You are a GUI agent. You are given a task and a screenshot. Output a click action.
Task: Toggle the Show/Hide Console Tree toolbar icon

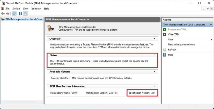(14, 14)
